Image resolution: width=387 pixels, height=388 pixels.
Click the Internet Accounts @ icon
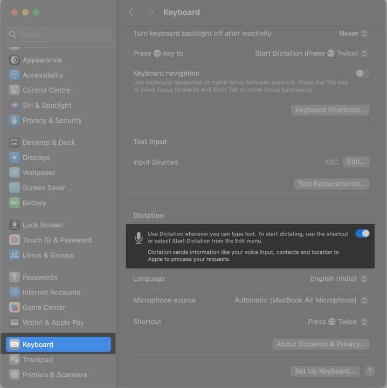click(15, 292)
